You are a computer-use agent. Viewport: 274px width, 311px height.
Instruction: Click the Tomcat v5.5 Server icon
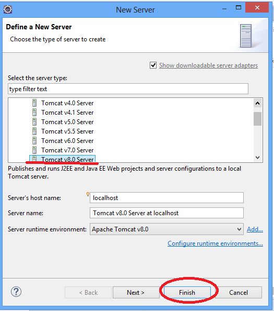tap(34, 131)
